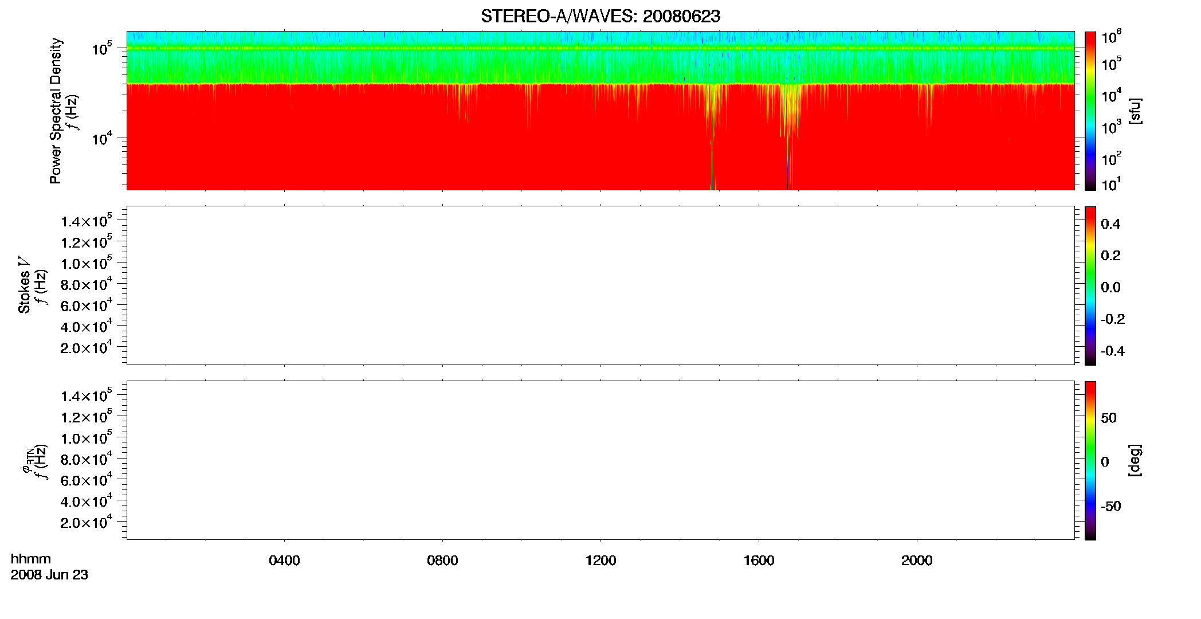Select the φ RTN y-axis label
This screenshot has width=1201, height=619.
point(26,460)
